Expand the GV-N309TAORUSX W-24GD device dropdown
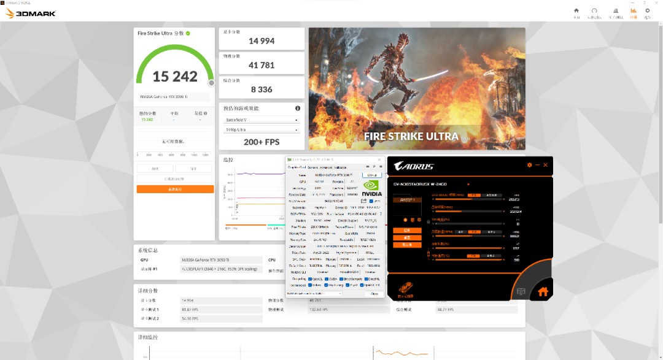Screen dimensions: 663x360 pyautogui.click(x=468, y=184)
